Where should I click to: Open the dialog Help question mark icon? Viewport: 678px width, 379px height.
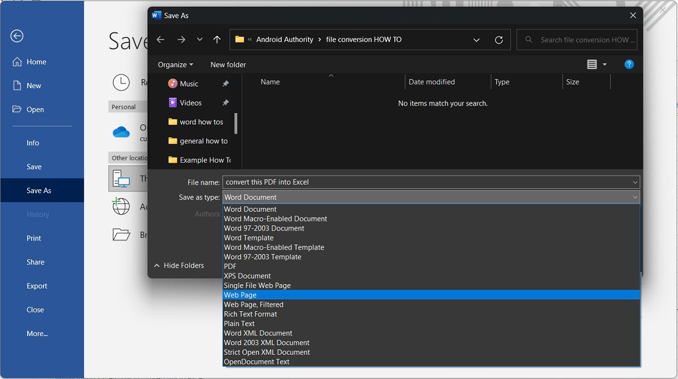click(x=629, y=64)
